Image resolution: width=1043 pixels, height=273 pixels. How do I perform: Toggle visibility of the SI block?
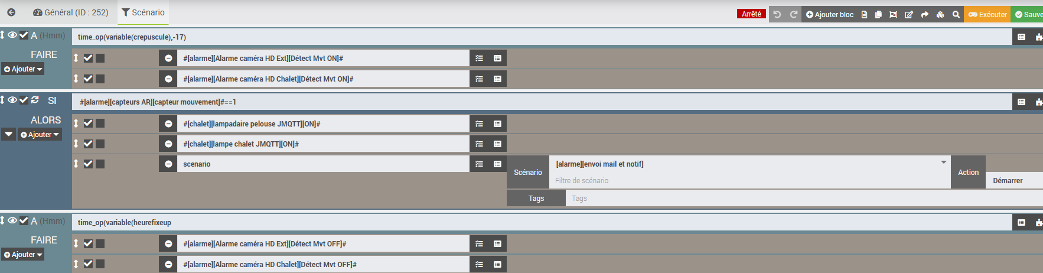[x=12, y=100]
